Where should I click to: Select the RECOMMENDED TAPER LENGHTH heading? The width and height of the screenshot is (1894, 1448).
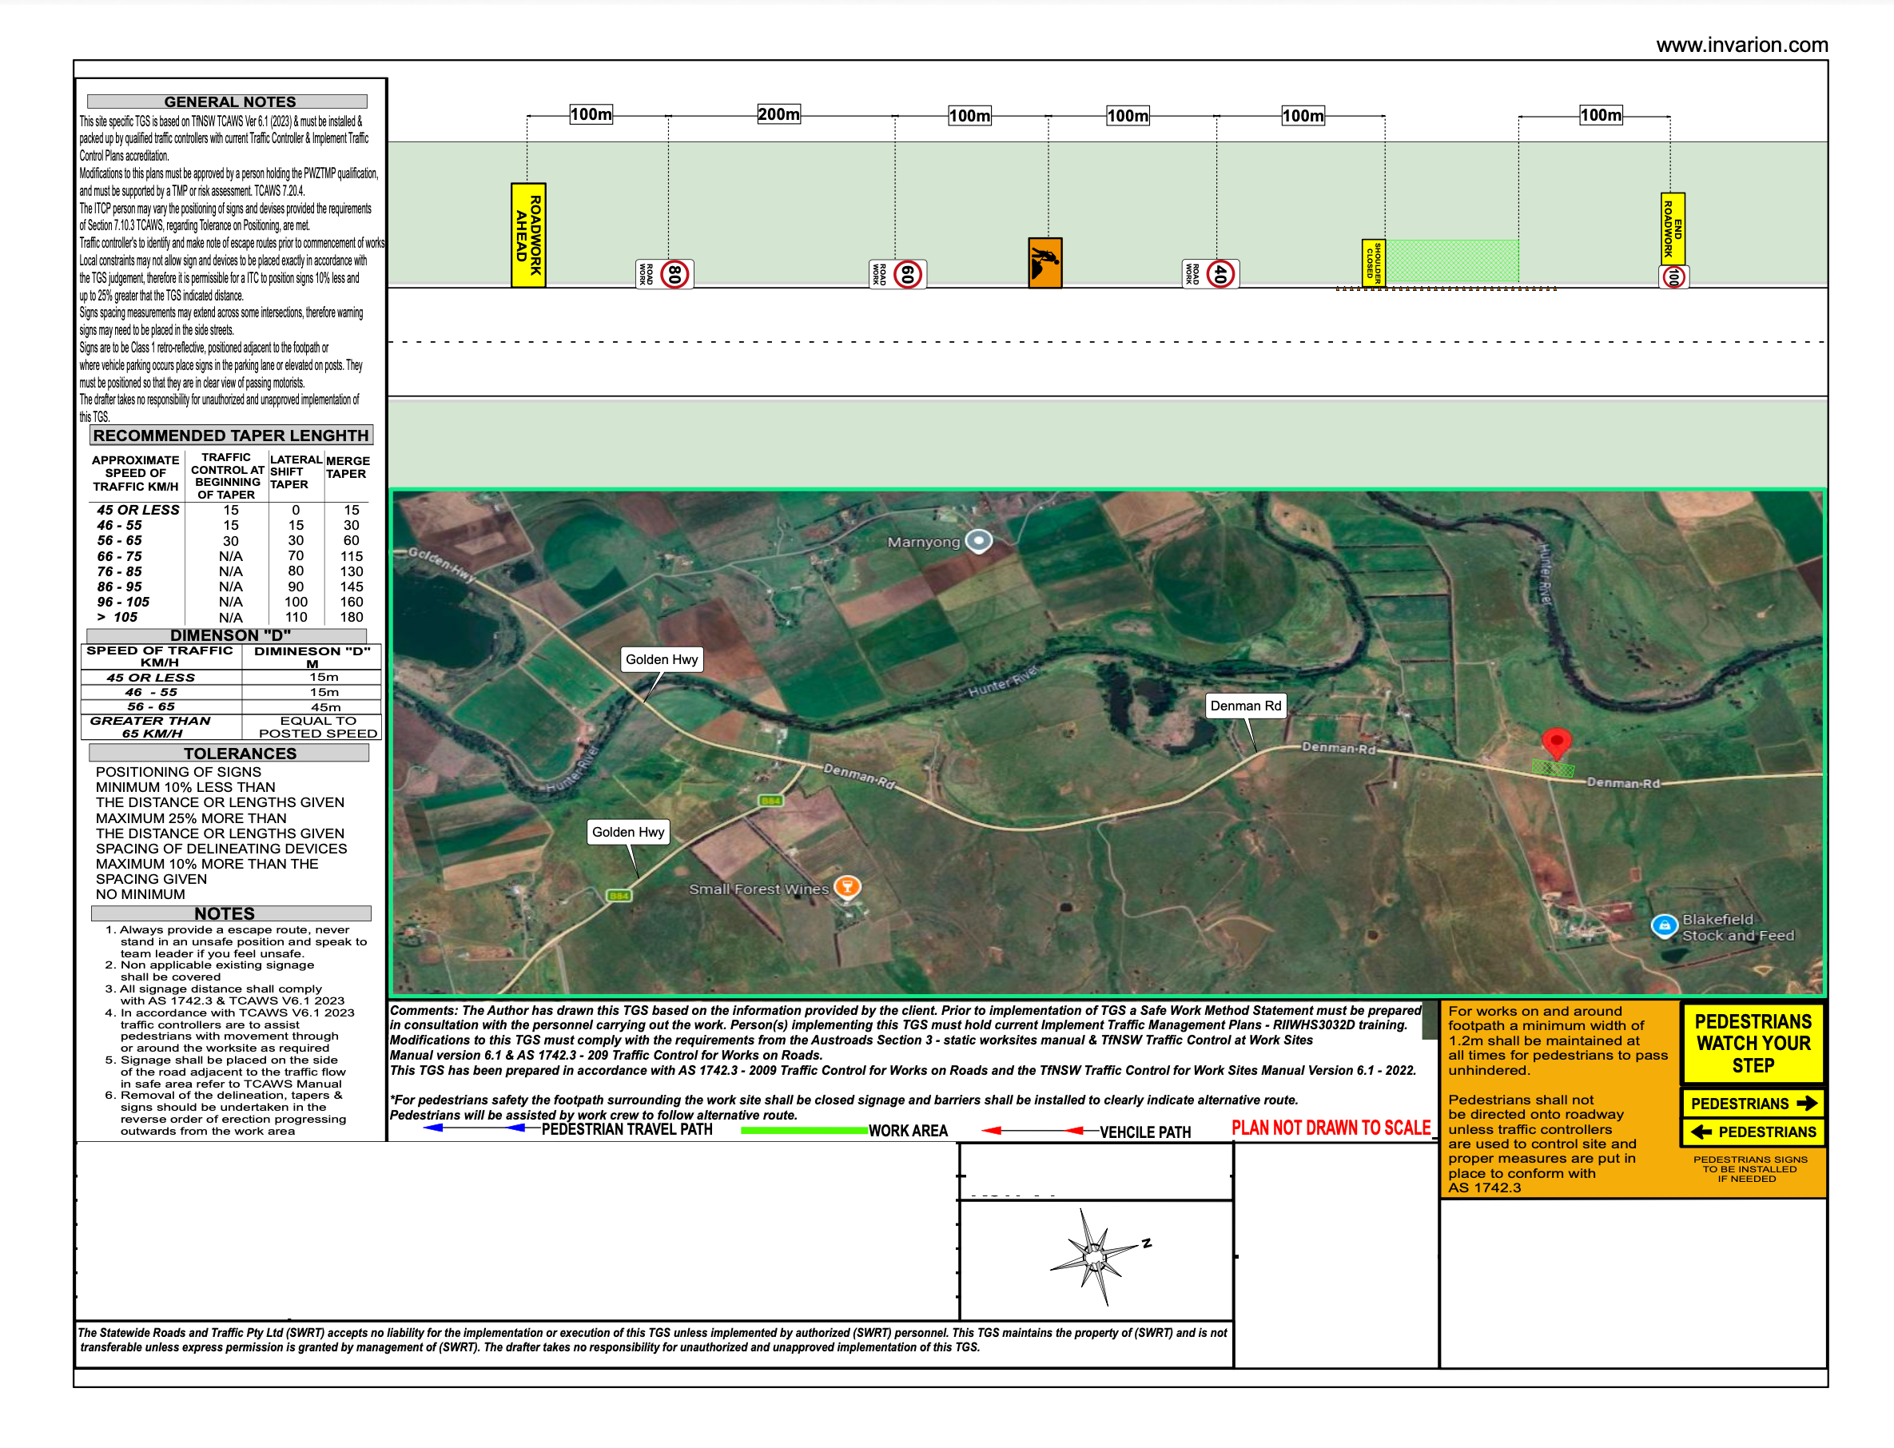(x=230, y=436)
